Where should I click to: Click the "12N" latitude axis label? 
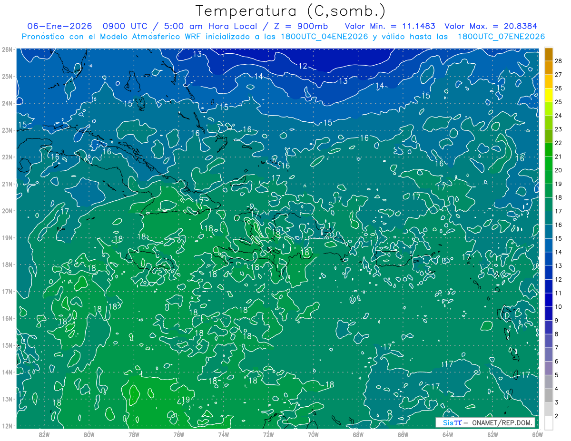click(x=7, y=425)
